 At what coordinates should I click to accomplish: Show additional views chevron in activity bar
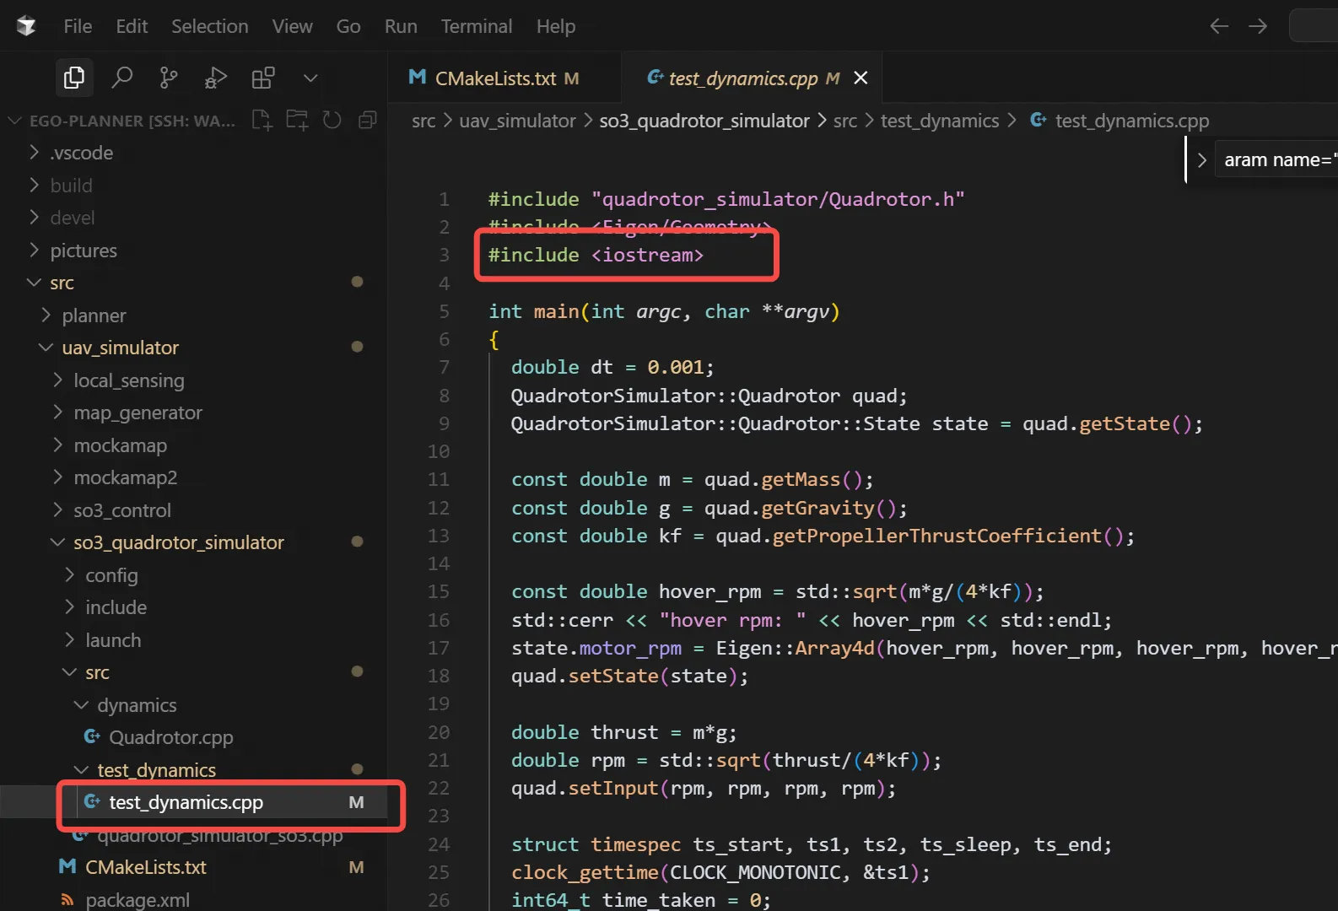tap(310, 78)
